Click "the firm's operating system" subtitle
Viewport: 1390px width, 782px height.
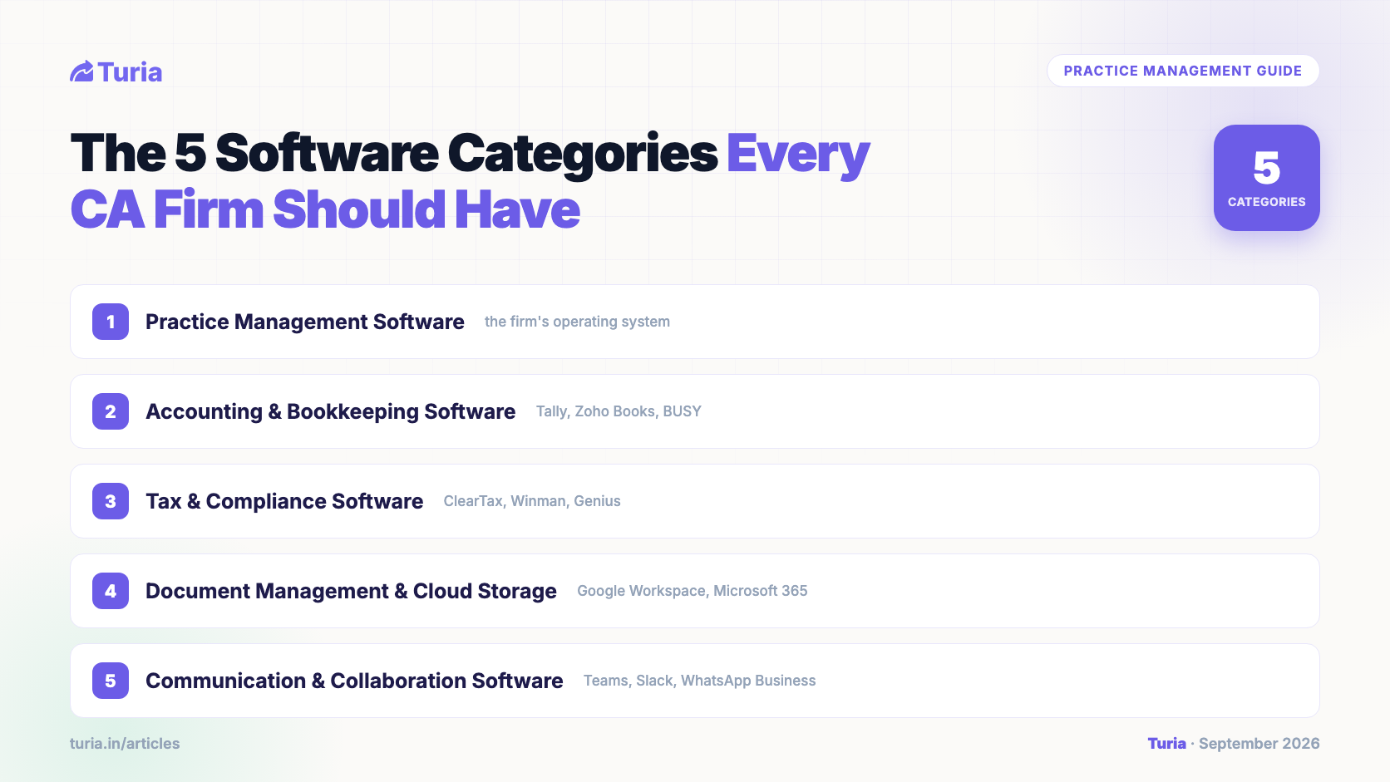[x=577, y=322]
